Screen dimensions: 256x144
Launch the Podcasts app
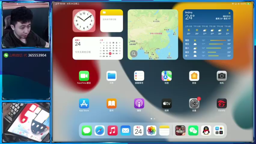click(x=139, y=103)
